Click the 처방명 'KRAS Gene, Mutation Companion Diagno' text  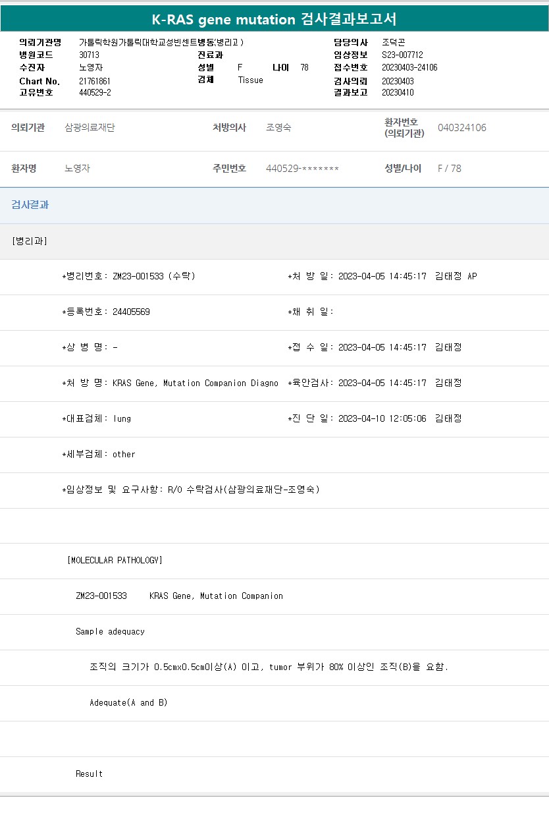pos(196,383)
